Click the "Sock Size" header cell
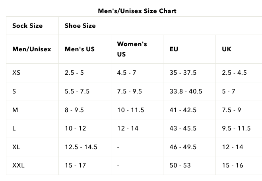Image resolution: width=262 pixels, height=181 pixels. tap(27, 26)
